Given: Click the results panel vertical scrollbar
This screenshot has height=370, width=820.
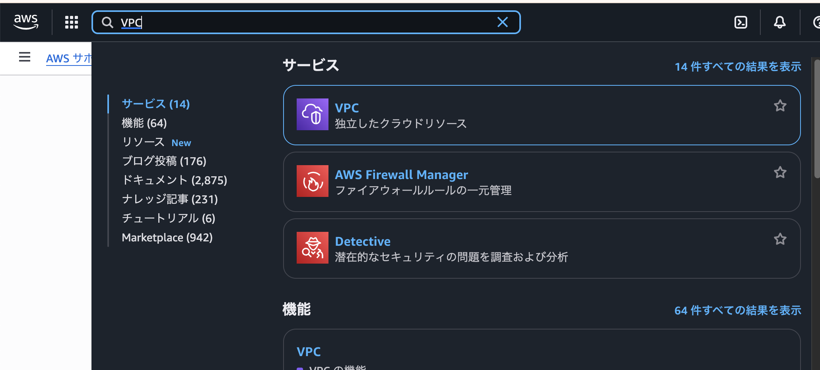Looking at the screenshot, I should 817,119.
